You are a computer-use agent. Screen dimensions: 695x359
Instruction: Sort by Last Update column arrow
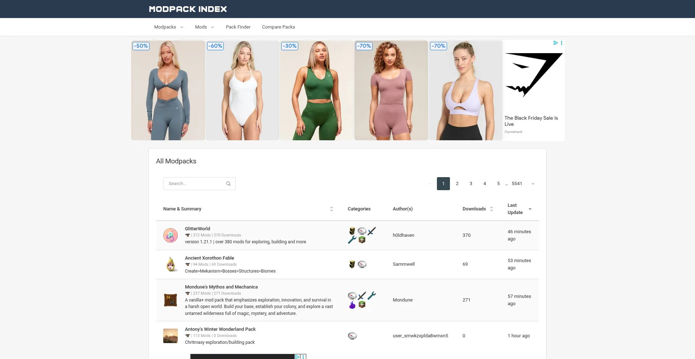click(530, 209)
